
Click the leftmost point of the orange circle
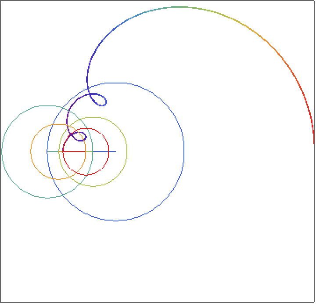coord(30,152)
